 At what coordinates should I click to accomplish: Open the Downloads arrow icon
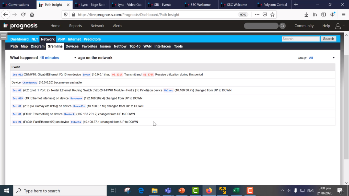click(x=306, y=15)
